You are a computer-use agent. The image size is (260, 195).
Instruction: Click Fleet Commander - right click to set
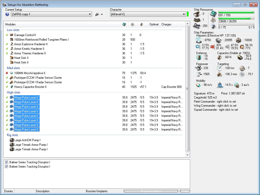215,102
